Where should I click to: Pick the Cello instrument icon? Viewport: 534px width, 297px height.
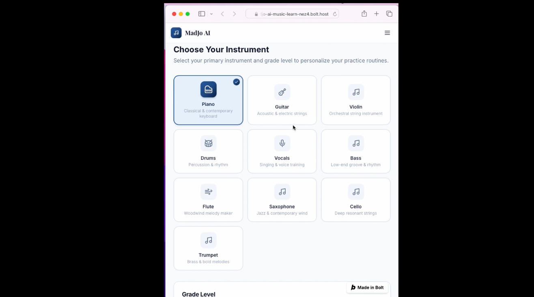[x=356, y=192]
